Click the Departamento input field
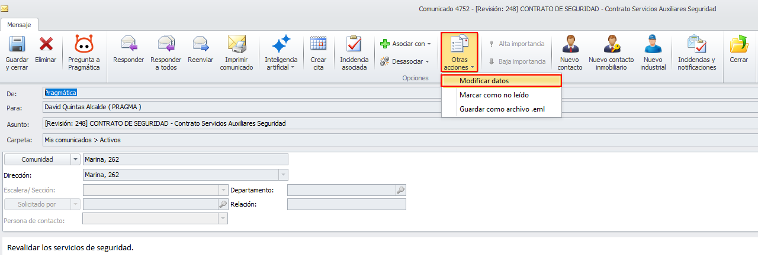 342,190
